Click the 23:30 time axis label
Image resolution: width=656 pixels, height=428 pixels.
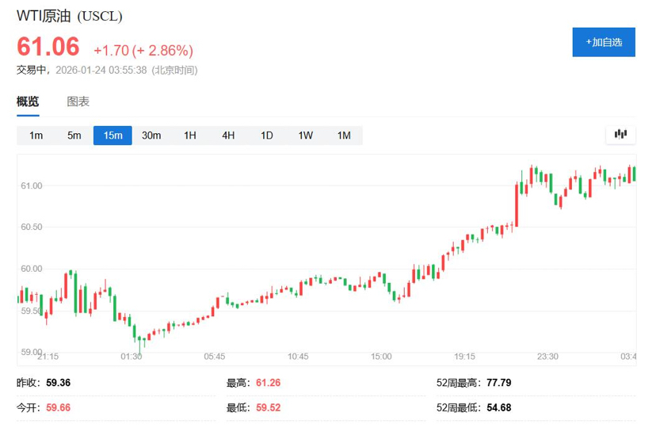pyautogui.click(x=547, y=357)
